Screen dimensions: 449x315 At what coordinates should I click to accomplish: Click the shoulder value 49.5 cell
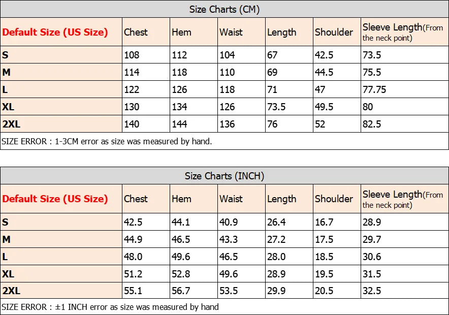coord(337,107)
